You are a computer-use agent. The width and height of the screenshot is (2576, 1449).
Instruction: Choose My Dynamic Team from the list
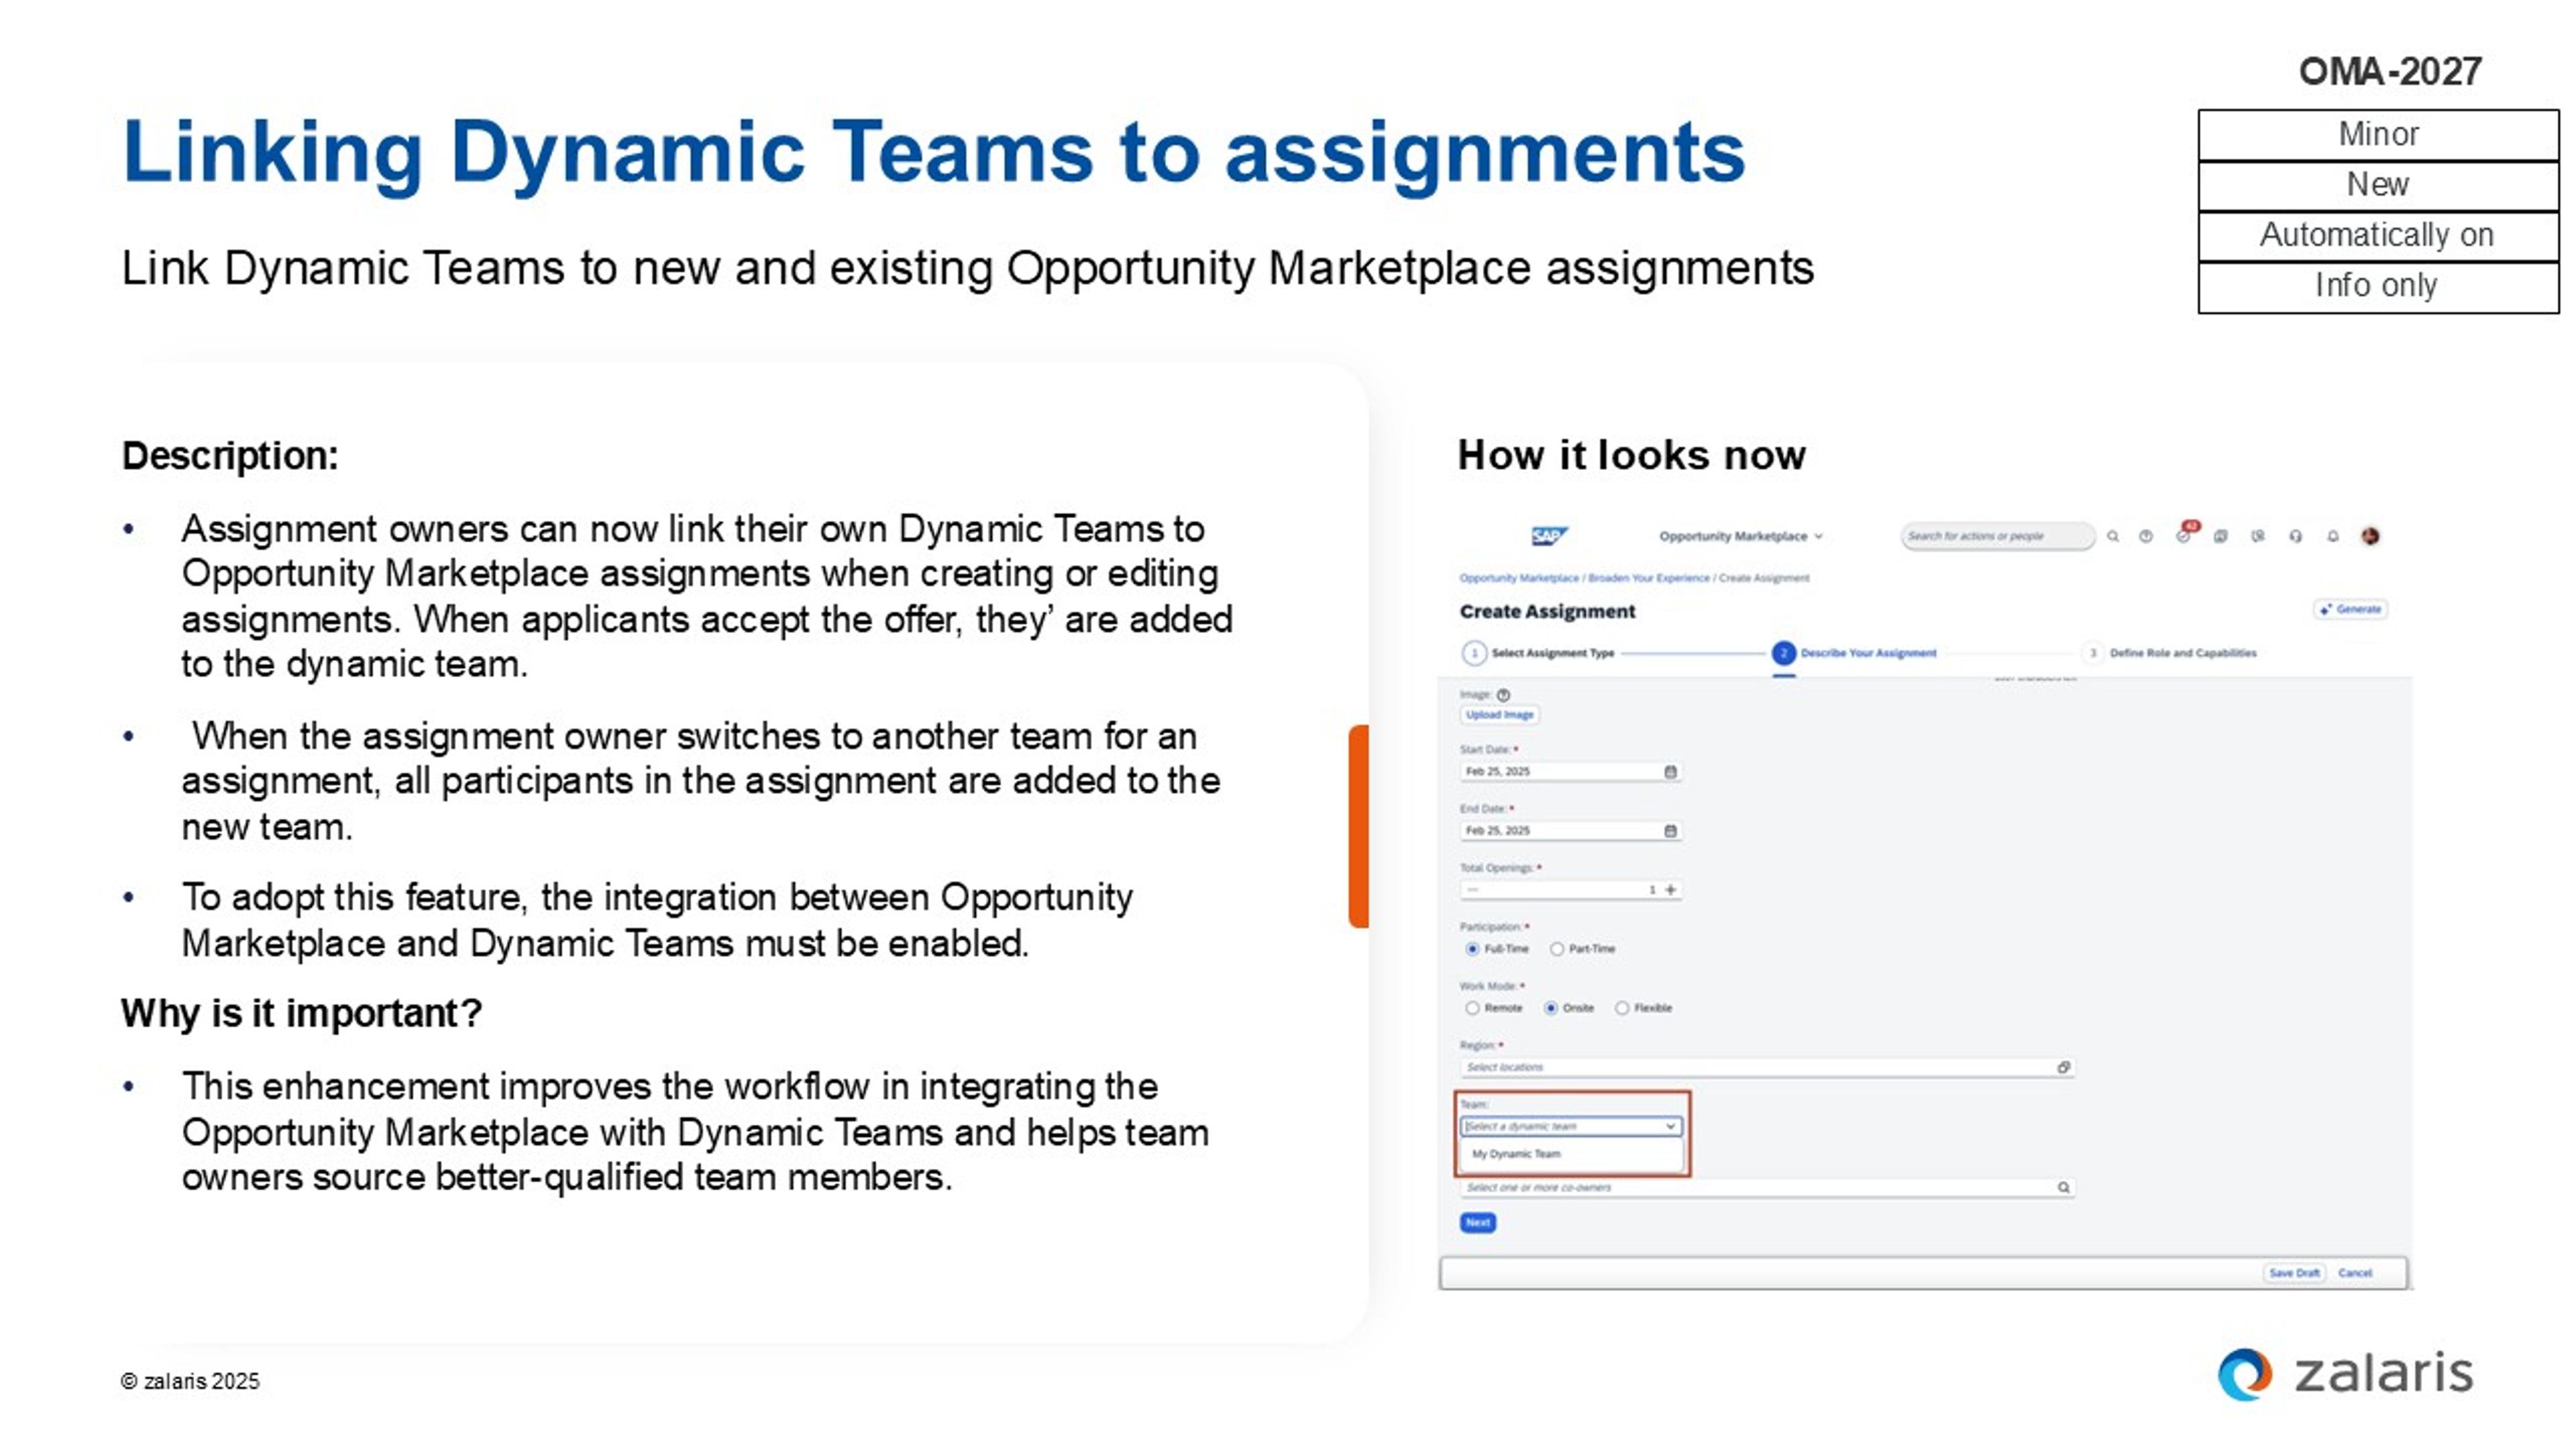(x=1516, y=1154)
